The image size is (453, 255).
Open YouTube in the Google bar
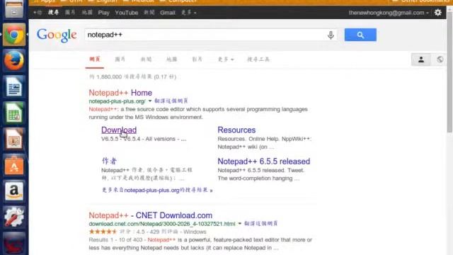(x=126, y=13)
